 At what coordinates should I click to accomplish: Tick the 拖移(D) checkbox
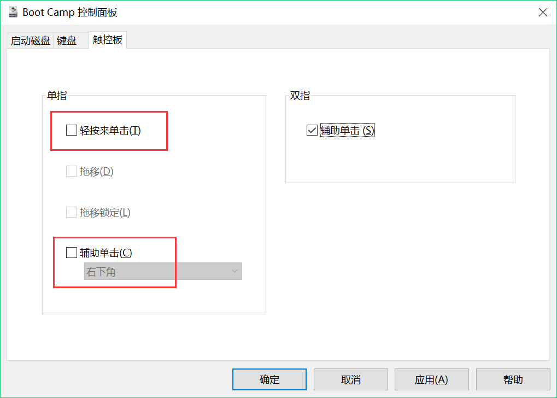point(72,171)
